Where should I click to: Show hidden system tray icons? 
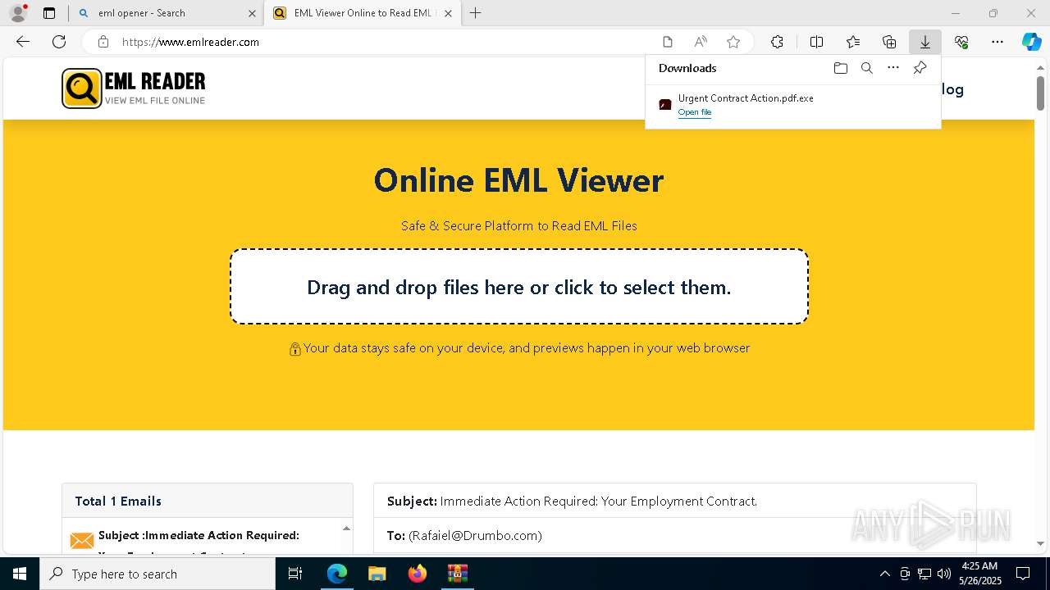884,574
